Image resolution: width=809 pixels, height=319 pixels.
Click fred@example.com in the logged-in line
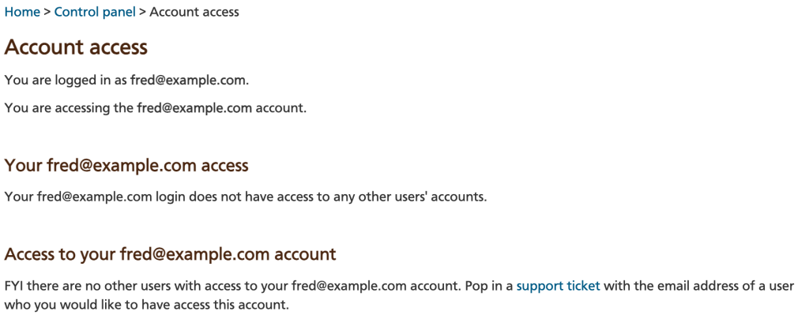pos(190,81)
